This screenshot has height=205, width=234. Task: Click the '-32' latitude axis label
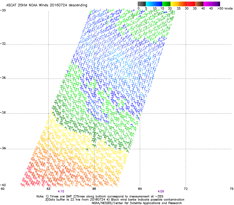point(3,44)
